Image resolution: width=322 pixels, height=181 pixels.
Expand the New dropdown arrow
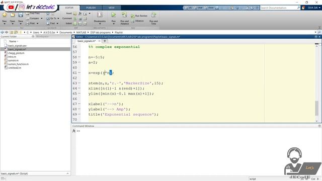point(5,24)
